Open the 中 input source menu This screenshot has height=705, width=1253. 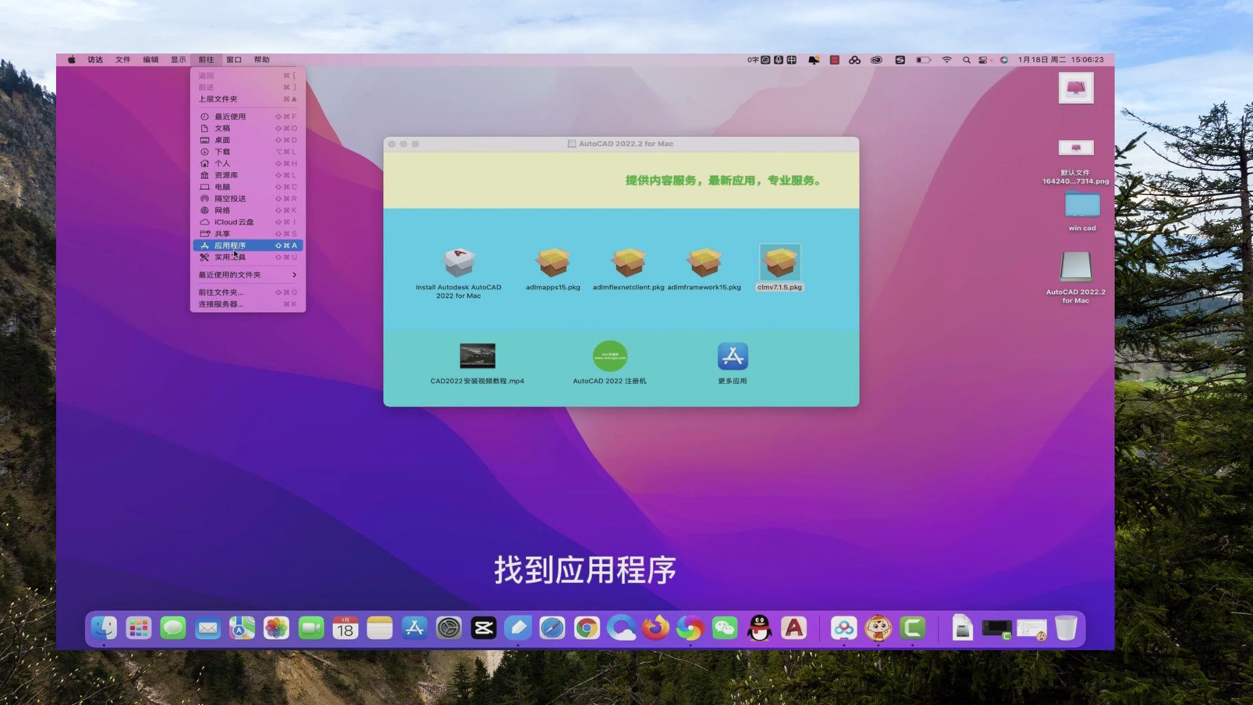pos(792,59)
